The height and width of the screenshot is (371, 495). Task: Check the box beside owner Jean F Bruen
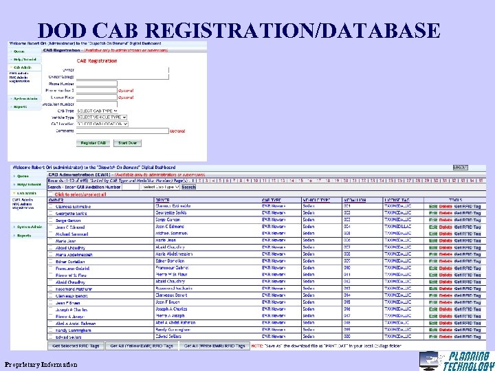coord(50,302)
